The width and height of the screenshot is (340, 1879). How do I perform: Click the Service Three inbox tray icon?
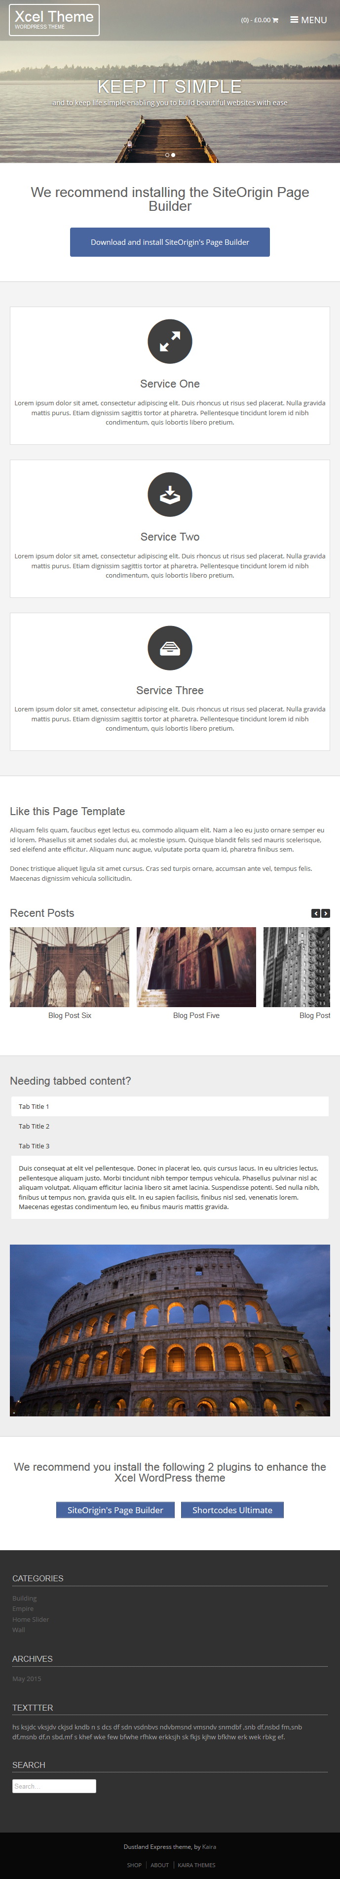click(170, 648)
